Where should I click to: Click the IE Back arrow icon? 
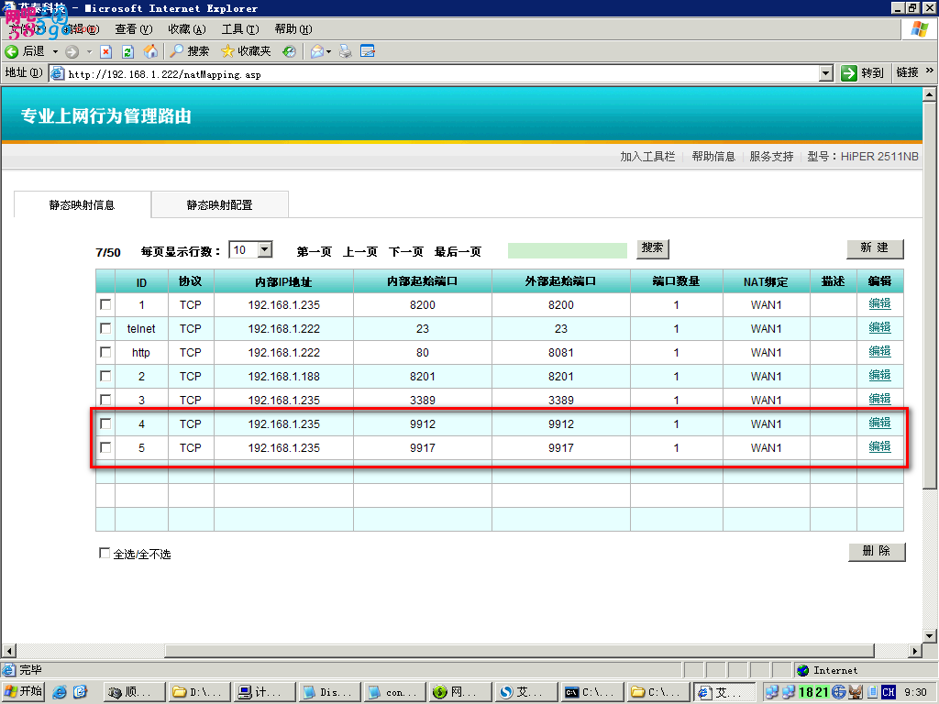pos(12,51)
